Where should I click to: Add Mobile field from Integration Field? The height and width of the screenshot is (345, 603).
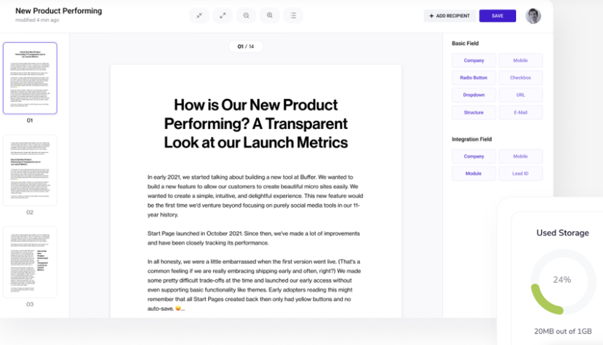click(520, 157)
